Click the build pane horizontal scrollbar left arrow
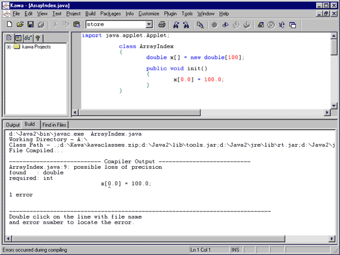 click(8, 239)
